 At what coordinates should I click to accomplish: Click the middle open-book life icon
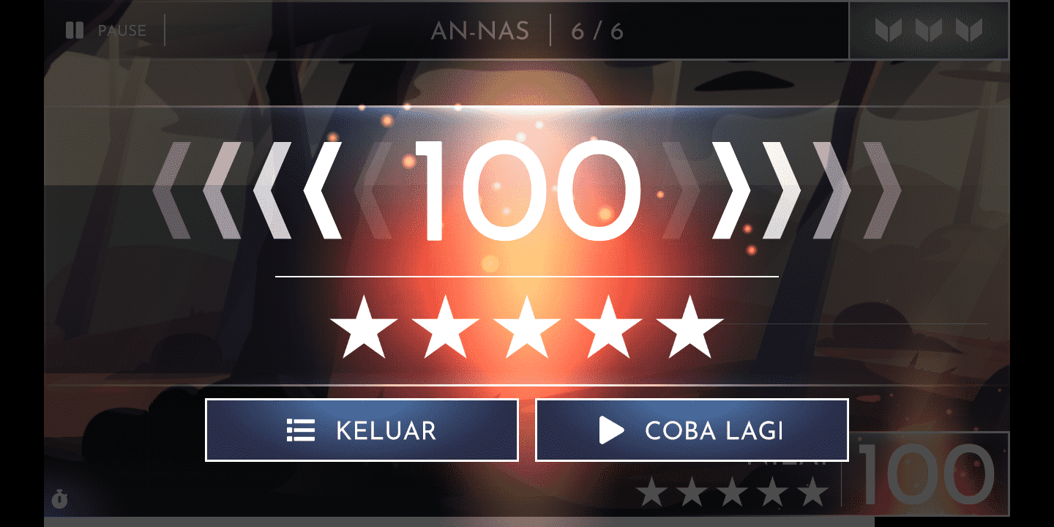point(929,31)
